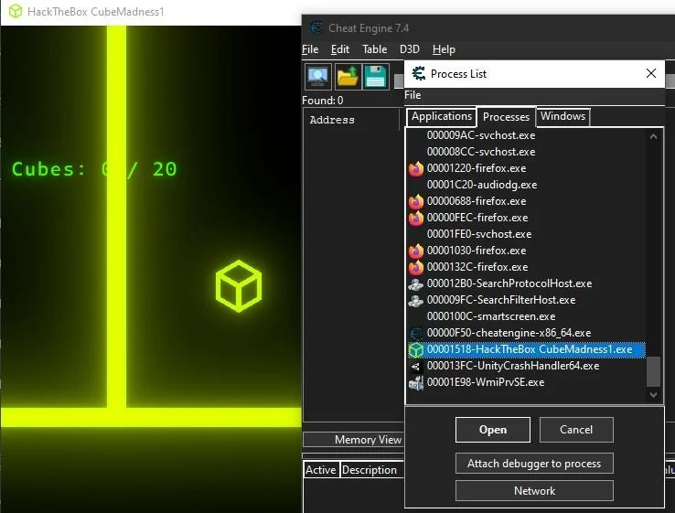Click the save floppy disk icon
The image size is (675, 513).
[376, 77]
